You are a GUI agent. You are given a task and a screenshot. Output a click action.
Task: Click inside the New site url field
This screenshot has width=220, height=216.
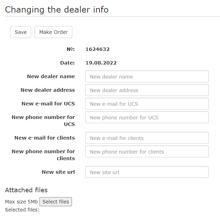[147, 172]
